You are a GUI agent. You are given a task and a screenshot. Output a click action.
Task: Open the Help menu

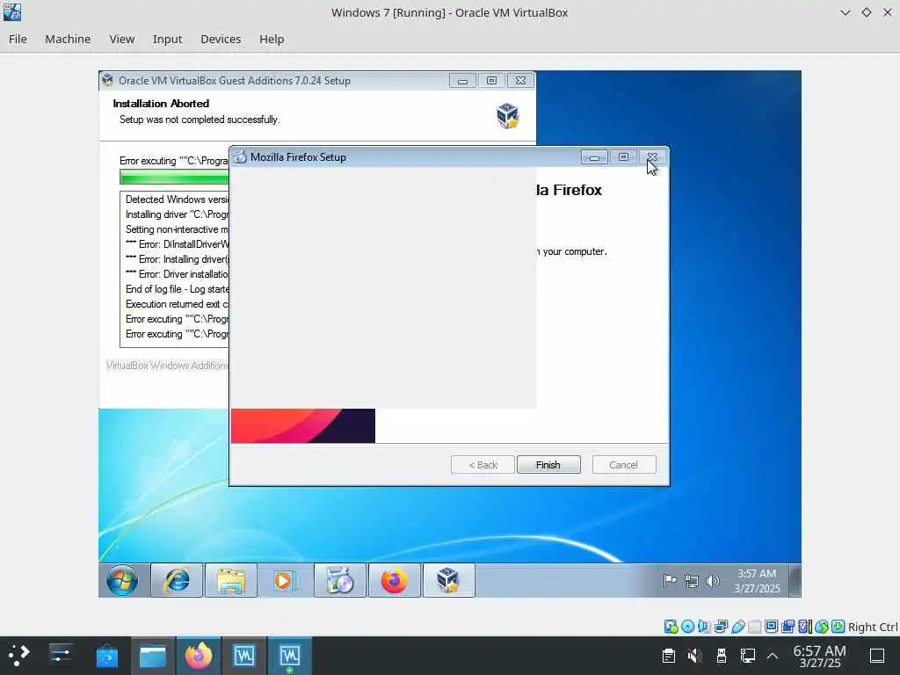272,39
